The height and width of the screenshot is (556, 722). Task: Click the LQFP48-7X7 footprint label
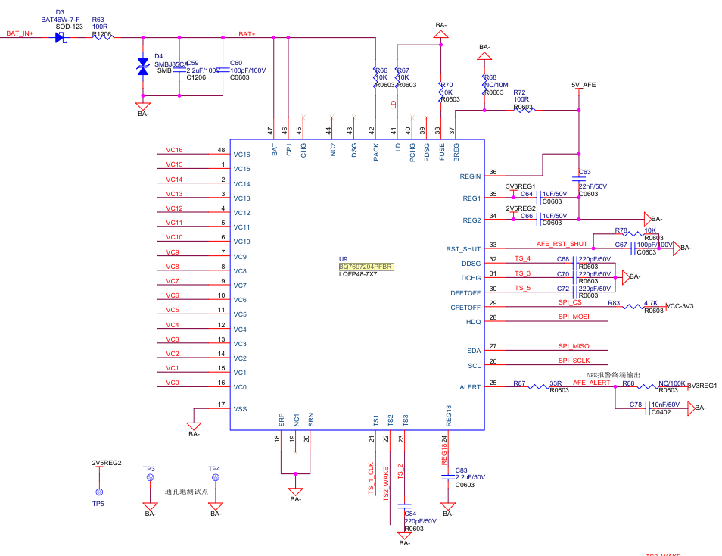(358, 274)
